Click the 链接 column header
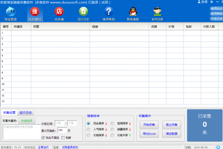223x149 pixels. tap(119, 27)
